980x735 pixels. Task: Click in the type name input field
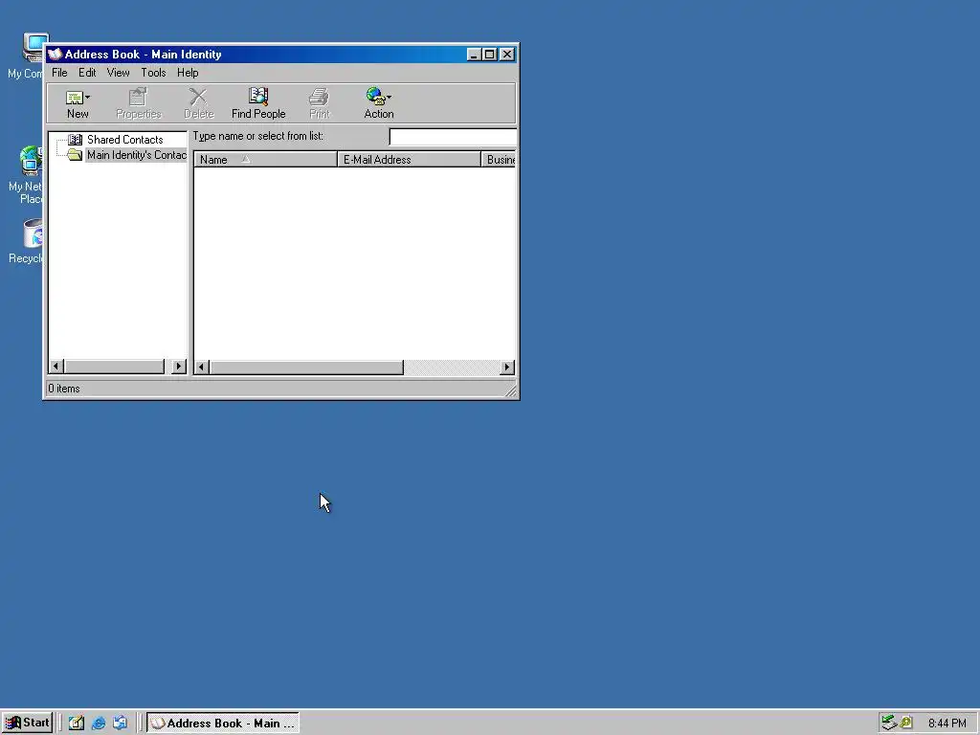[453, 137]
